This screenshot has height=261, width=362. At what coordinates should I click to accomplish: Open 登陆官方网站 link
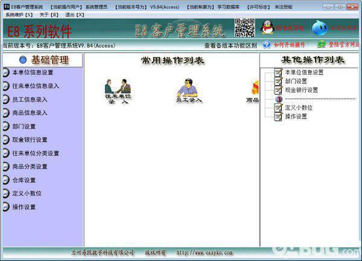click(x=344, y=44)
